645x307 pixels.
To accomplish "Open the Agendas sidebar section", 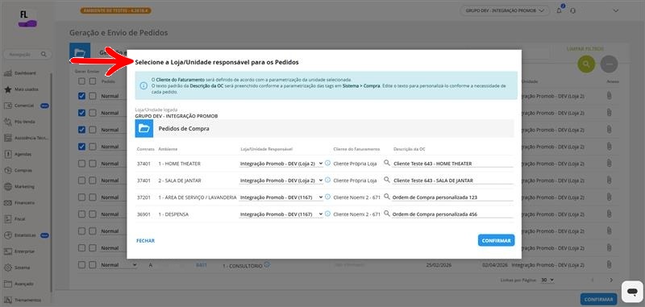I will (x=18, y=154).
